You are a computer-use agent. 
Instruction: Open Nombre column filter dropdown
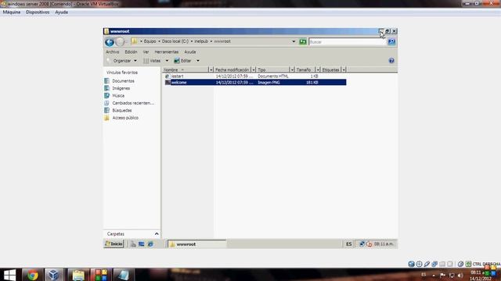[211, 69]
